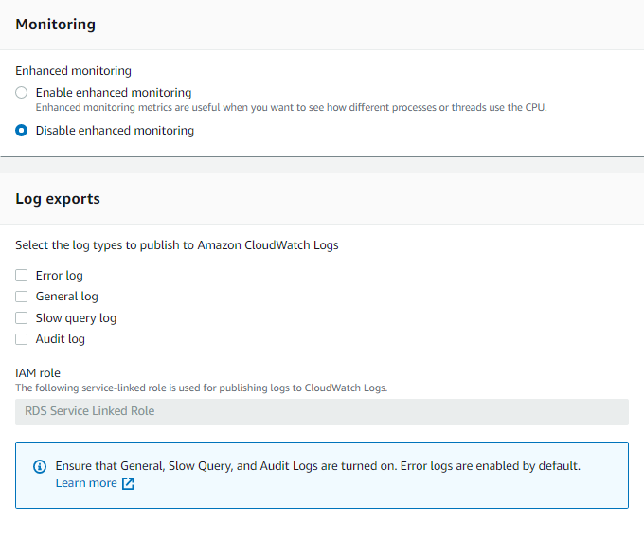Viewport: 644px width, 542px height.
Task: Enable the Slow query log checkbox
Action: [x=22, y=318]
